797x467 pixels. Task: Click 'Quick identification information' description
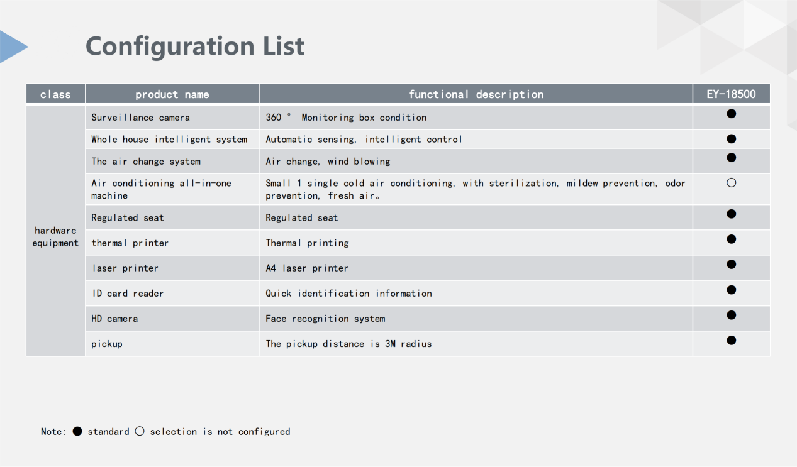348,294
